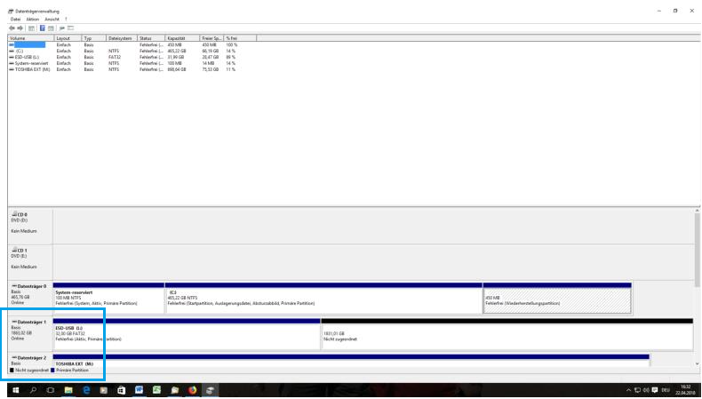Click the disk pane vertical scrollbar thumb
This screenshot has width=702, height=399.
(x=697, y=251)
